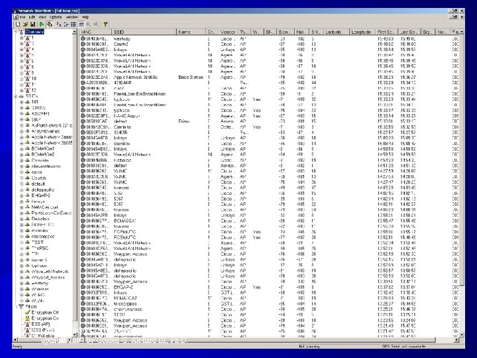Select the ThePSC SSID tree item
The width and height of the screenshot is (477, 358).
coord(40,248)
